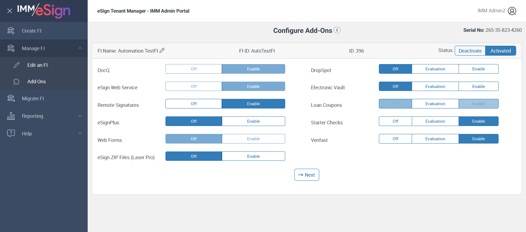Screen dimensions: 526x232
Task: Enable the eSignPlus add-on
Action: coord(253,121)
